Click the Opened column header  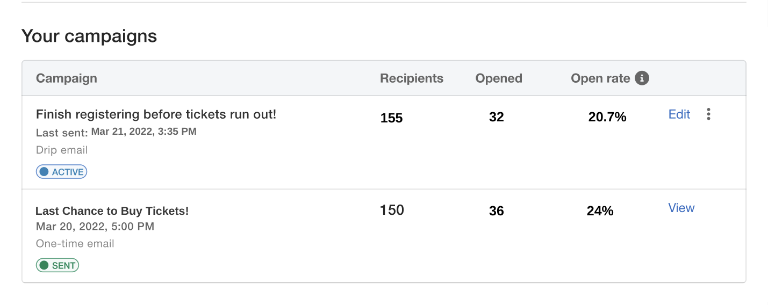pos(499,78)
